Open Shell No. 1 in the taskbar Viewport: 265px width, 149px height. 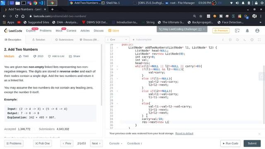[x=111, y=3]
